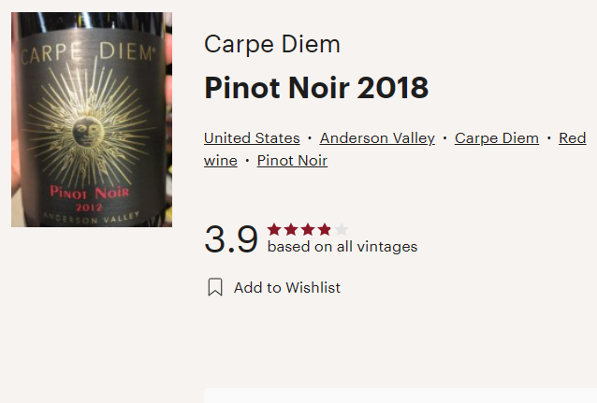The image size is (597, 403).
Task: Follow the underlined Carpe Diem winery link
Action: pyautogui.click(x=497, y=138)
